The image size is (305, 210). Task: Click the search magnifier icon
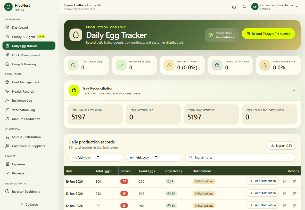(191, 157)
